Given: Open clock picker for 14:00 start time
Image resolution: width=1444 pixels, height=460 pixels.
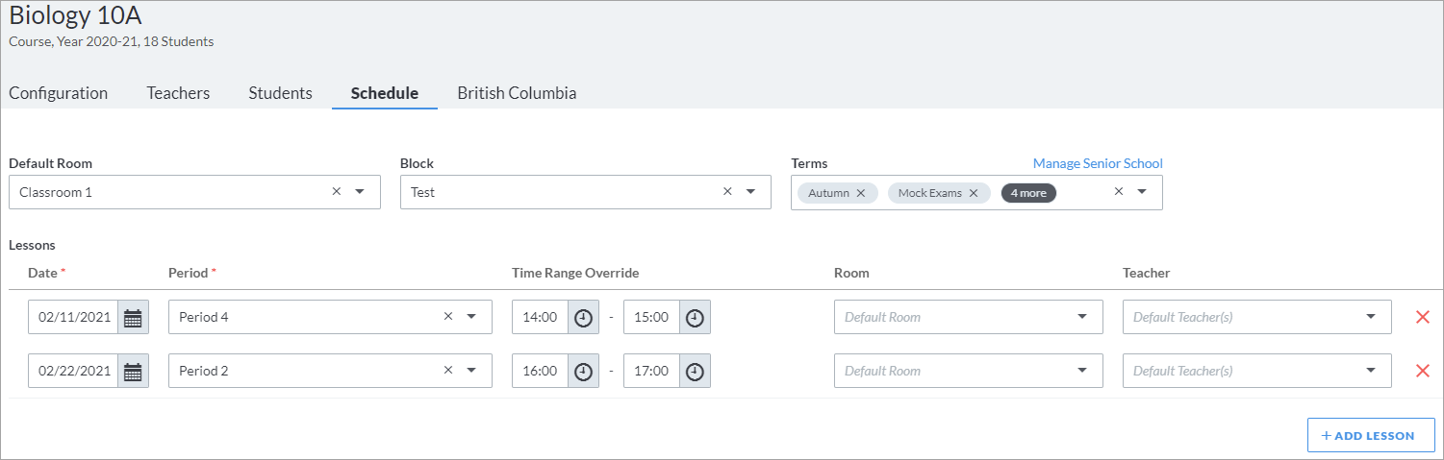Looking at the screenshot, I should 583,318.
